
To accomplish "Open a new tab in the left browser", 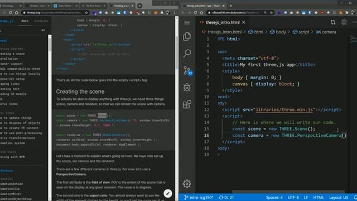I will click(x=140, y=6).
